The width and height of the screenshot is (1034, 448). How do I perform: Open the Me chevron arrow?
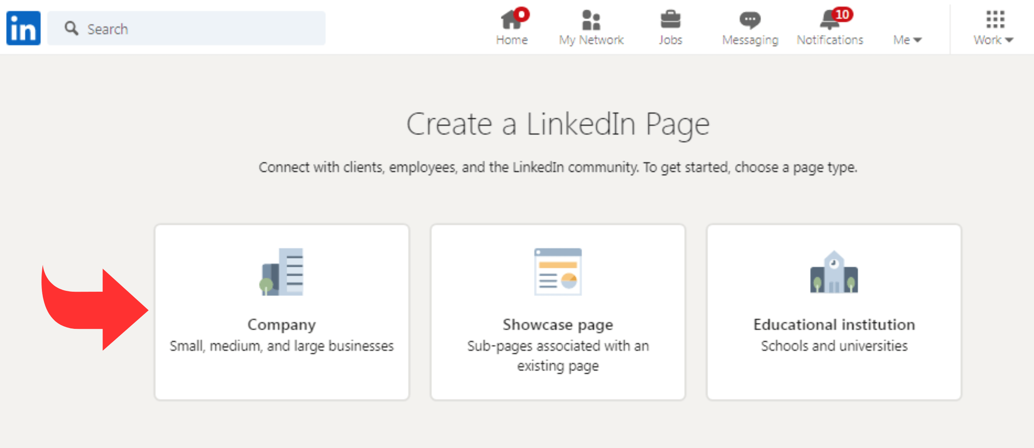[918, 41]
